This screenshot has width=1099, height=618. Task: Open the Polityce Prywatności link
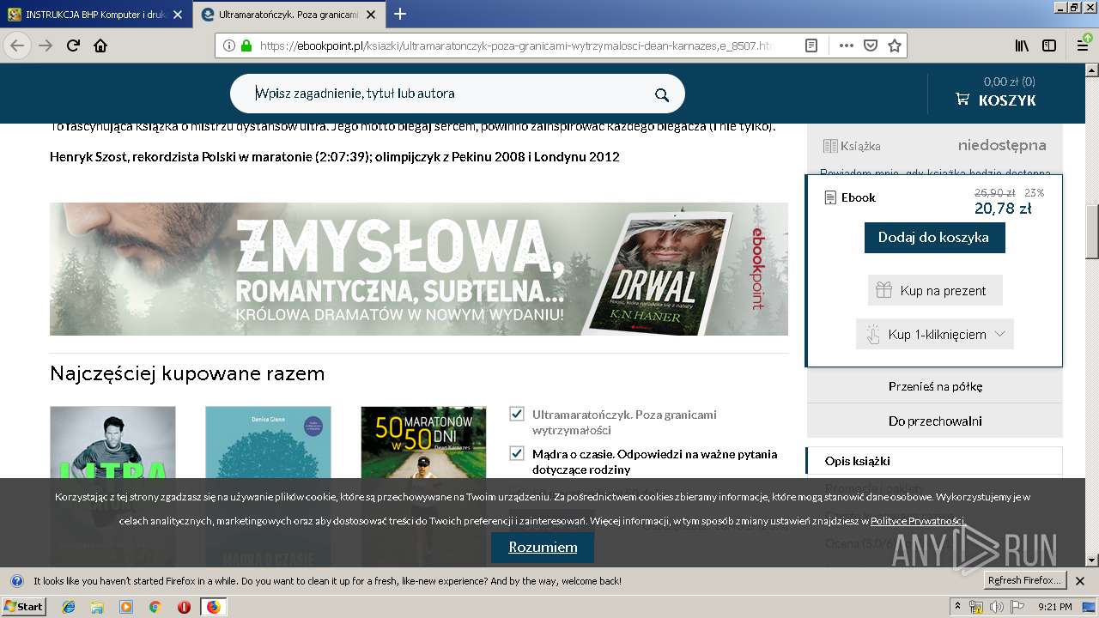point(917,521)
